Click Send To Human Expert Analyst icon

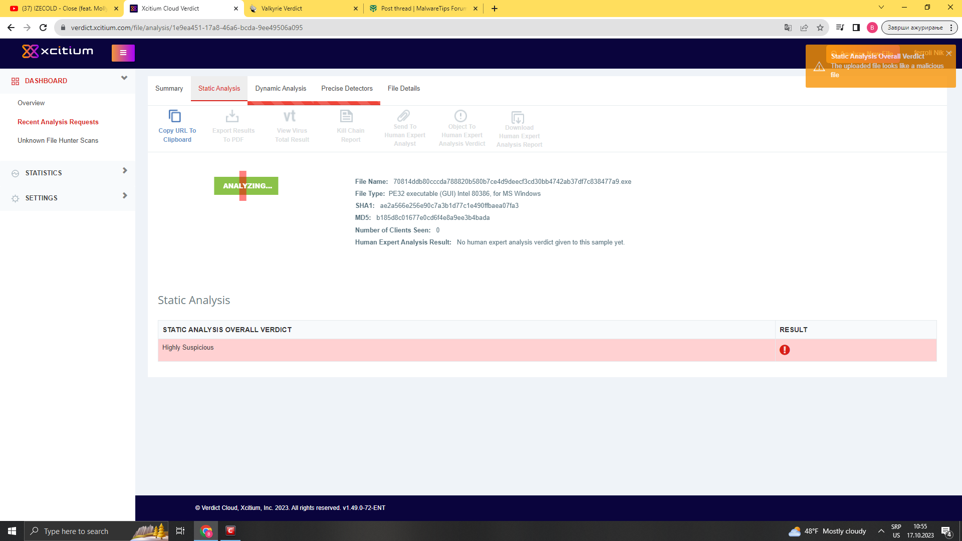404,116
